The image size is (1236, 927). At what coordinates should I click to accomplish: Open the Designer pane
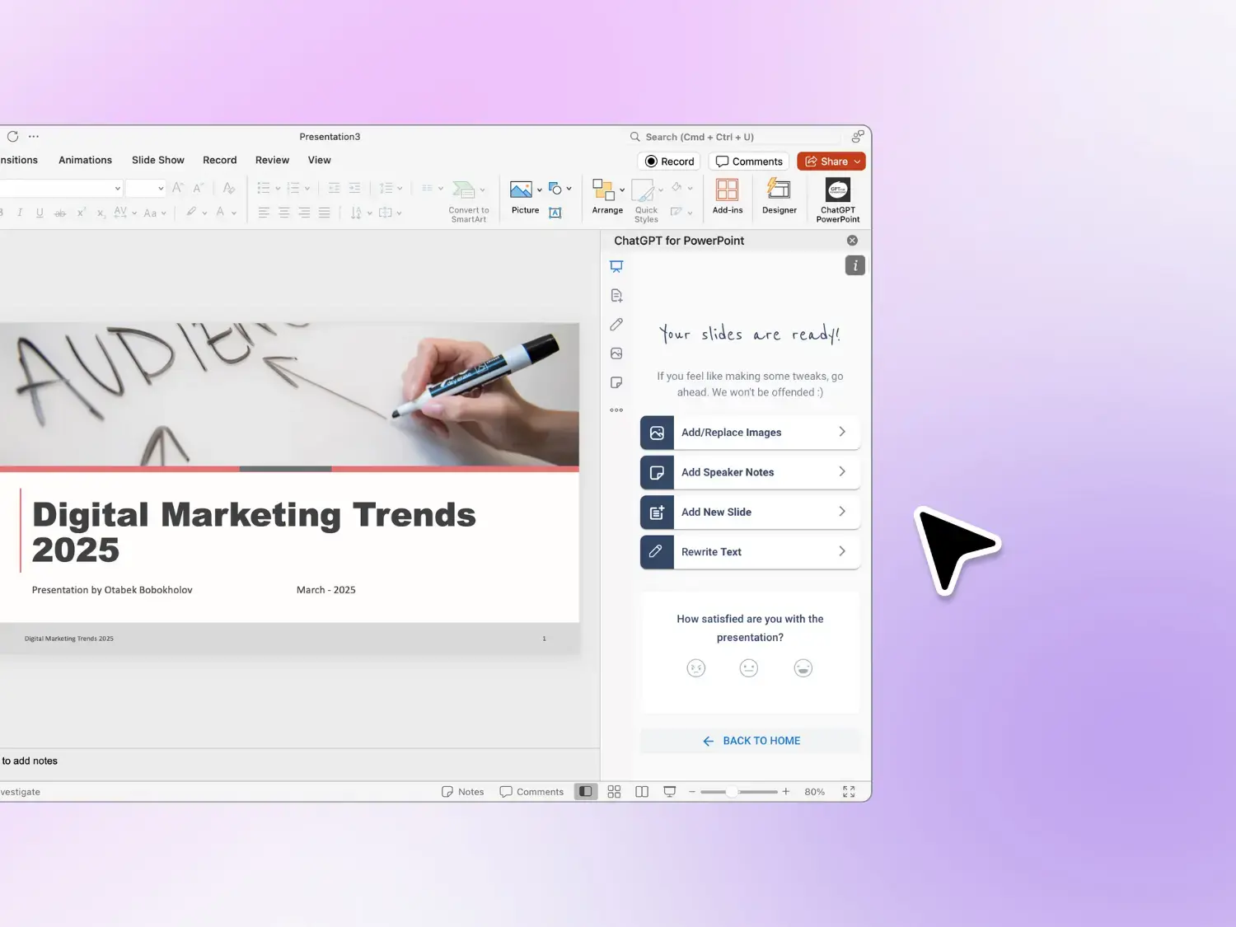pyautogui.click(x=779, y=198)
